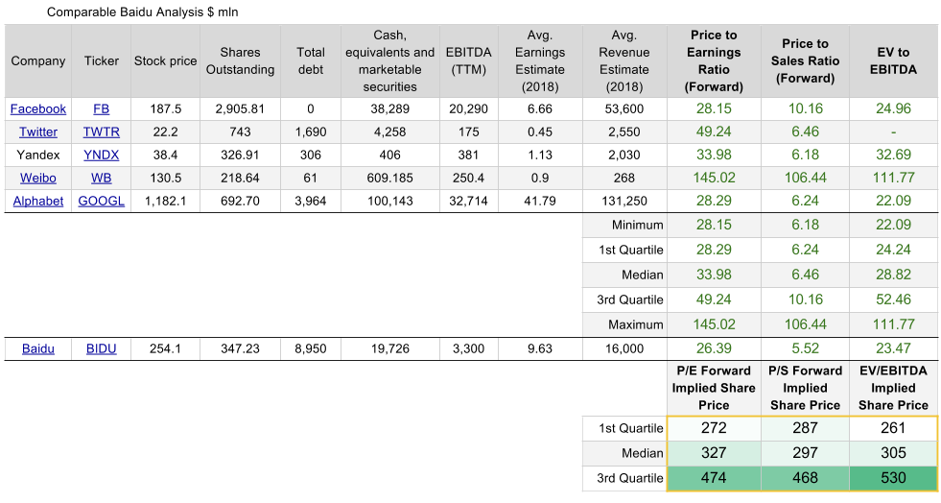Viewport: 941px width, 503px height.
Task: Select the EV to EBITDA header cell
Action: (893, 60)
